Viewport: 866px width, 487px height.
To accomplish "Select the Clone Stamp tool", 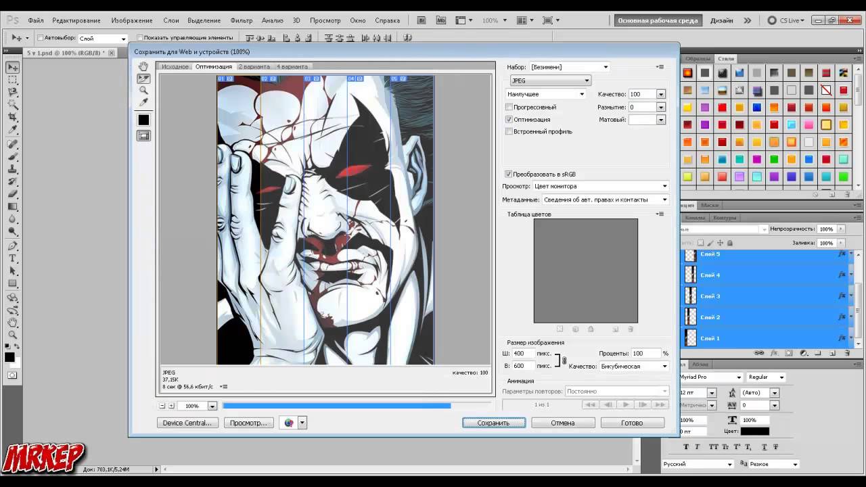I will pyautogui.click(x=13, y=169).
